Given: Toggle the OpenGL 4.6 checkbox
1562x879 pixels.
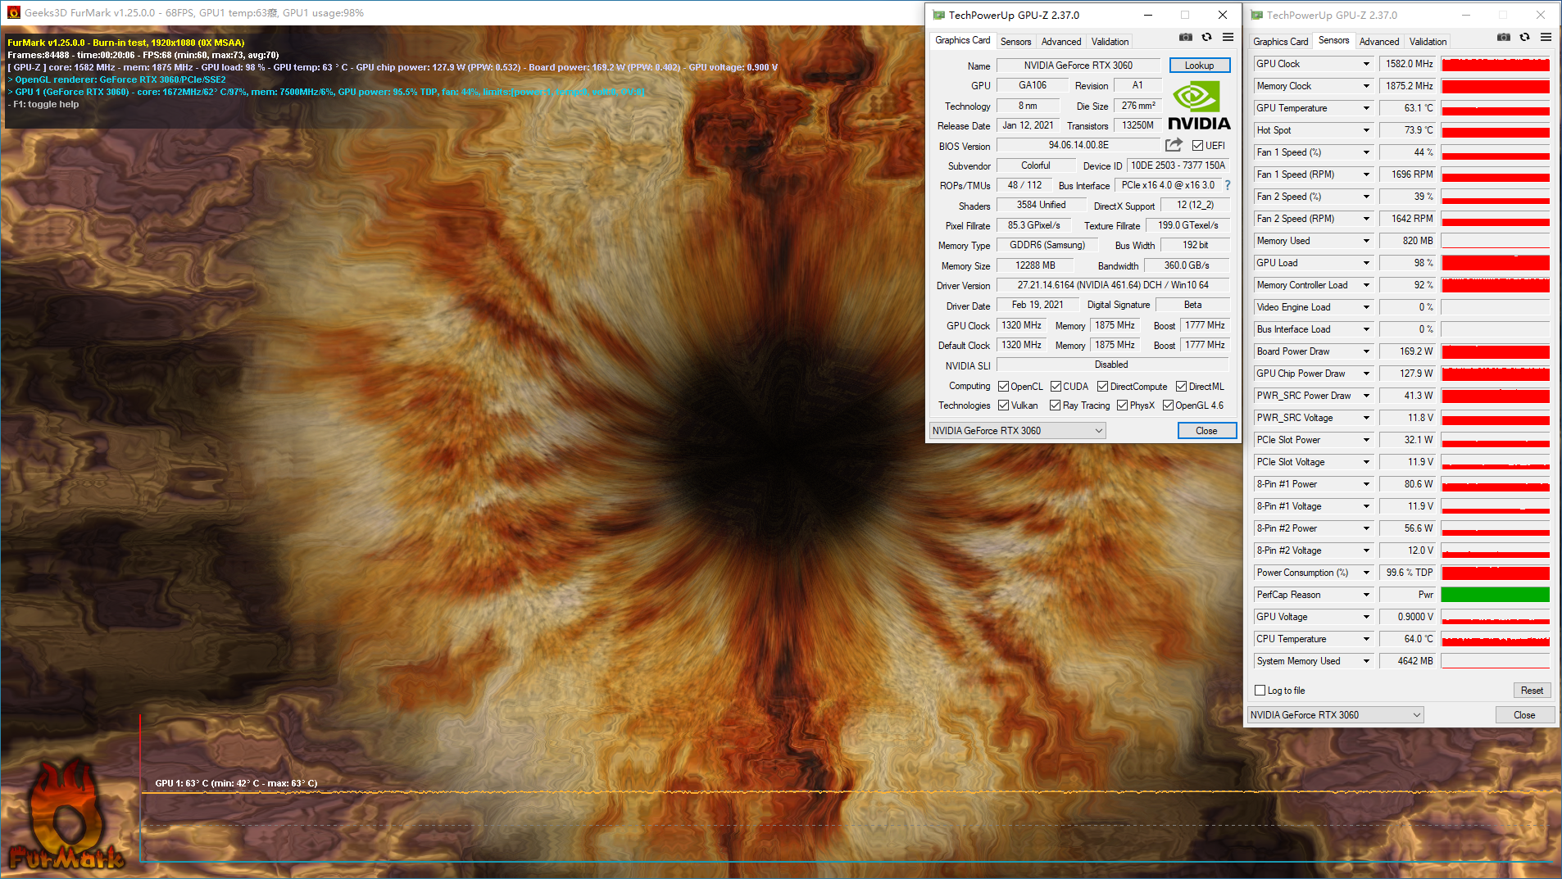Looking at the screenshot, I should click(1168, 406).
